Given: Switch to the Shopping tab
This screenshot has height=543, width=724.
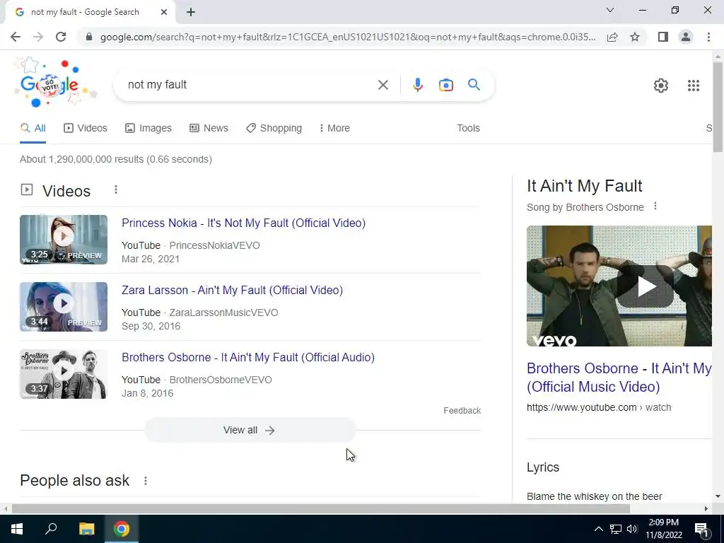Looking at the screenshot, I should [274, 129].
